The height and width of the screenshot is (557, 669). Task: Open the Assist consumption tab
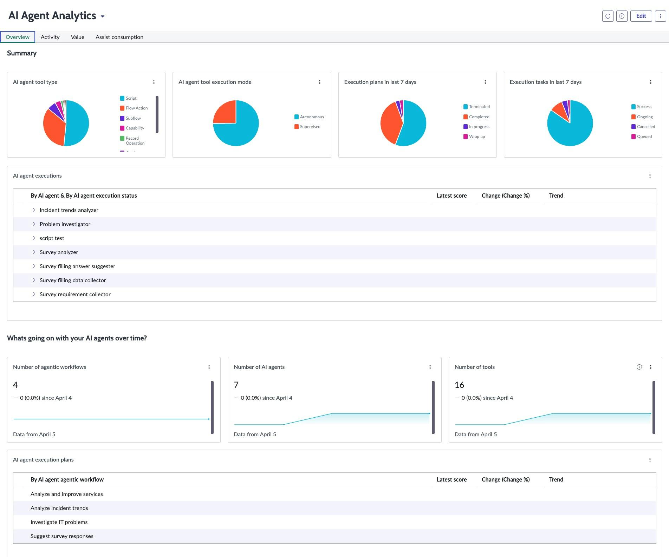[119, 37]
